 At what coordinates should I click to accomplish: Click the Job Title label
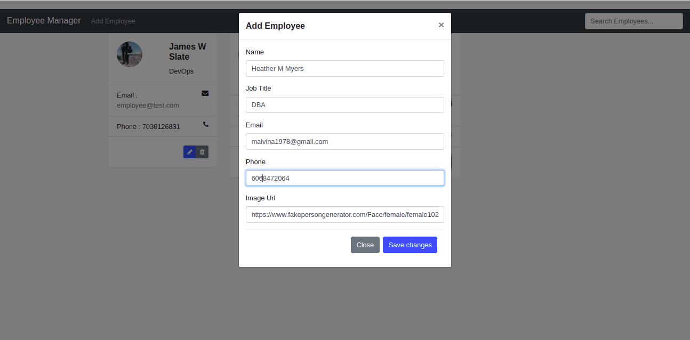pos(259,88)
